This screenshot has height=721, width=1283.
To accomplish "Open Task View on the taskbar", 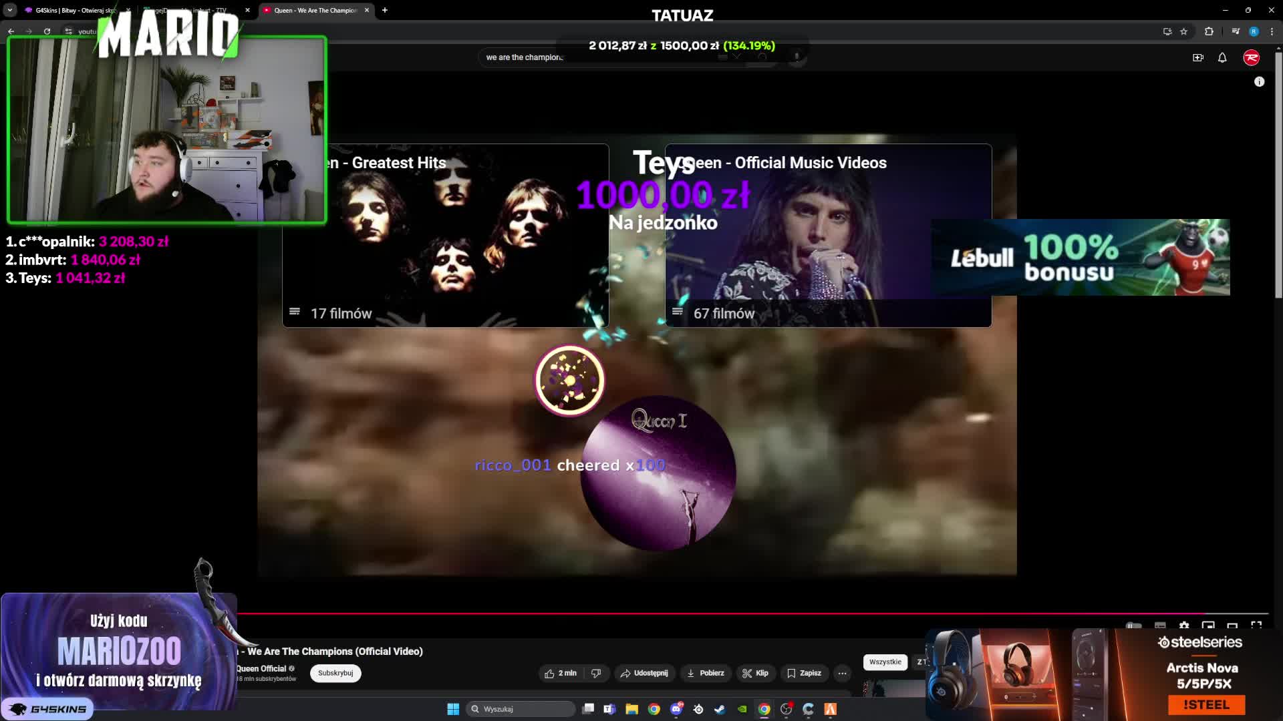I will click(588, 709).
